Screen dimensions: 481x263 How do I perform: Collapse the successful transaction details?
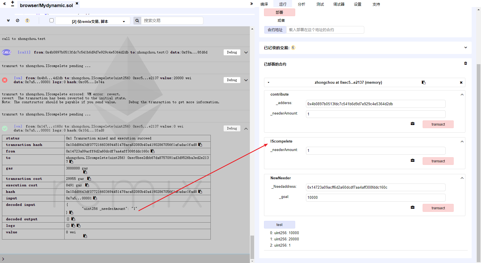[246, 129]
